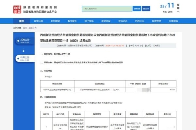The image size is (196, 130).
Task: Open the 监督管理 navigation item
Action: [156, 21]
